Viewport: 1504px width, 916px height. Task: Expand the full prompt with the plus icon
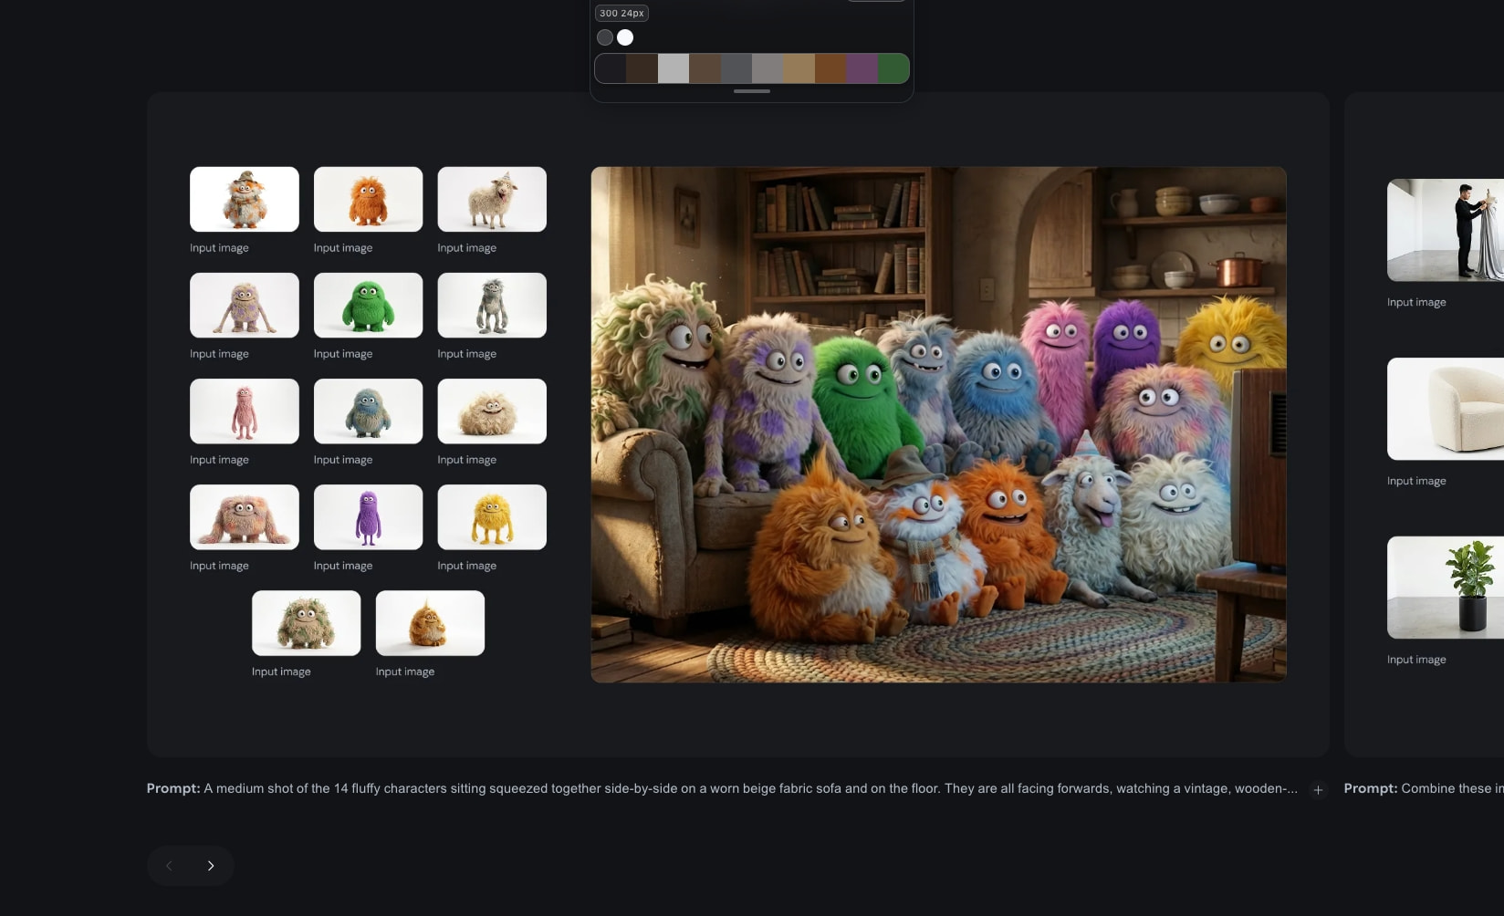[x=1317, y=790]
